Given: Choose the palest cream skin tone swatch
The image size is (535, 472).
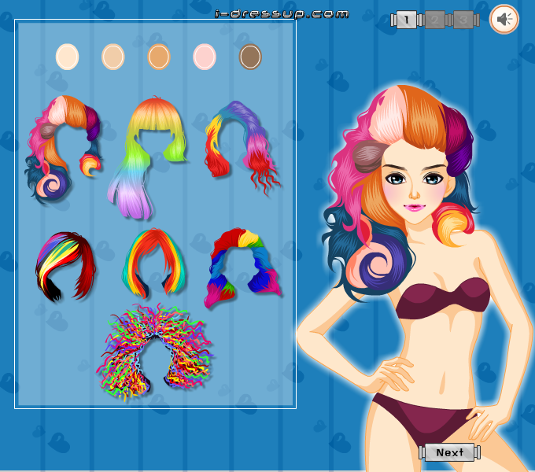Looking at the screenshot, I should [x=67, y=57].
